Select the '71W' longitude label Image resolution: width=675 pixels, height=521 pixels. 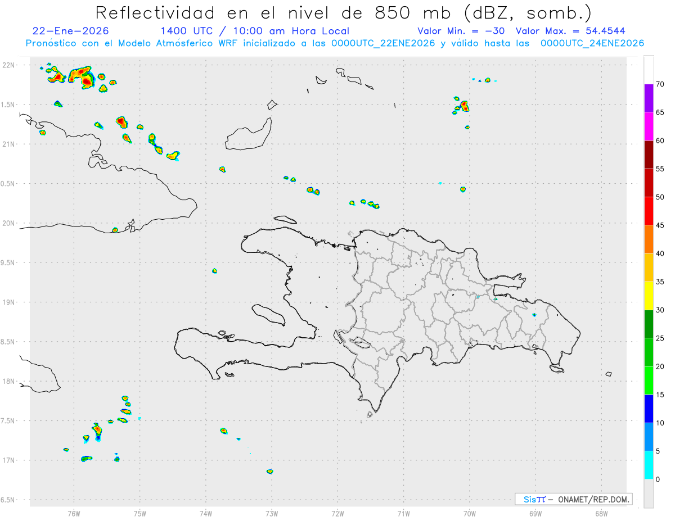pos(403,514)
